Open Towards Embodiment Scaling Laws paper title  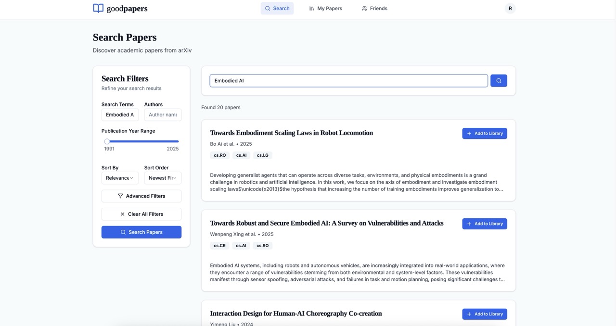tap(291, 133)
